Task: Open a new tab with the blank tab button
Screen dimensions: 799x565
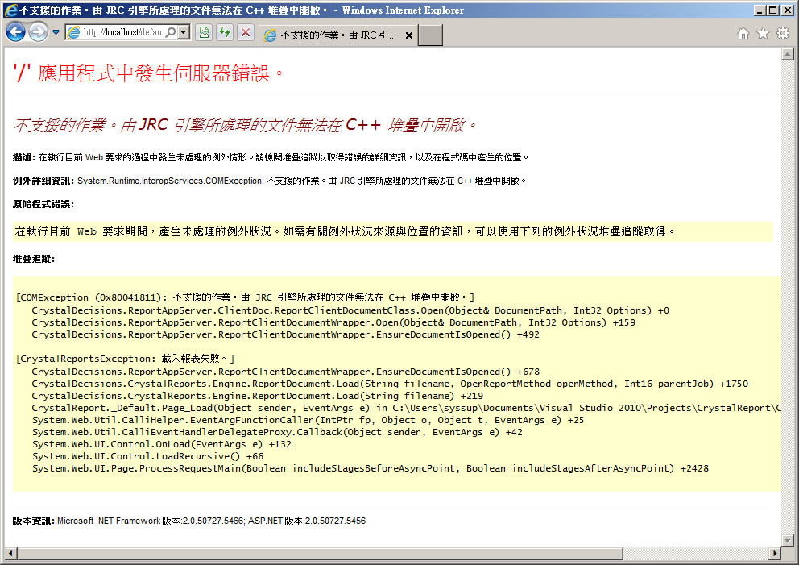Action: (431, 35)
